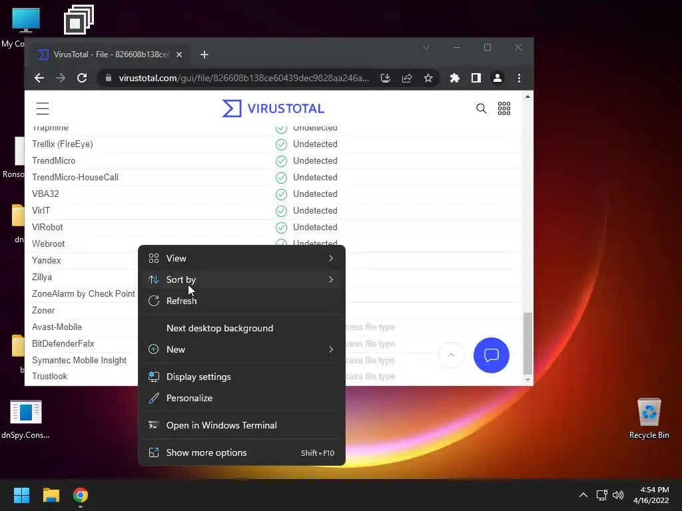Expand the Sort by submenu arrow

331,279
